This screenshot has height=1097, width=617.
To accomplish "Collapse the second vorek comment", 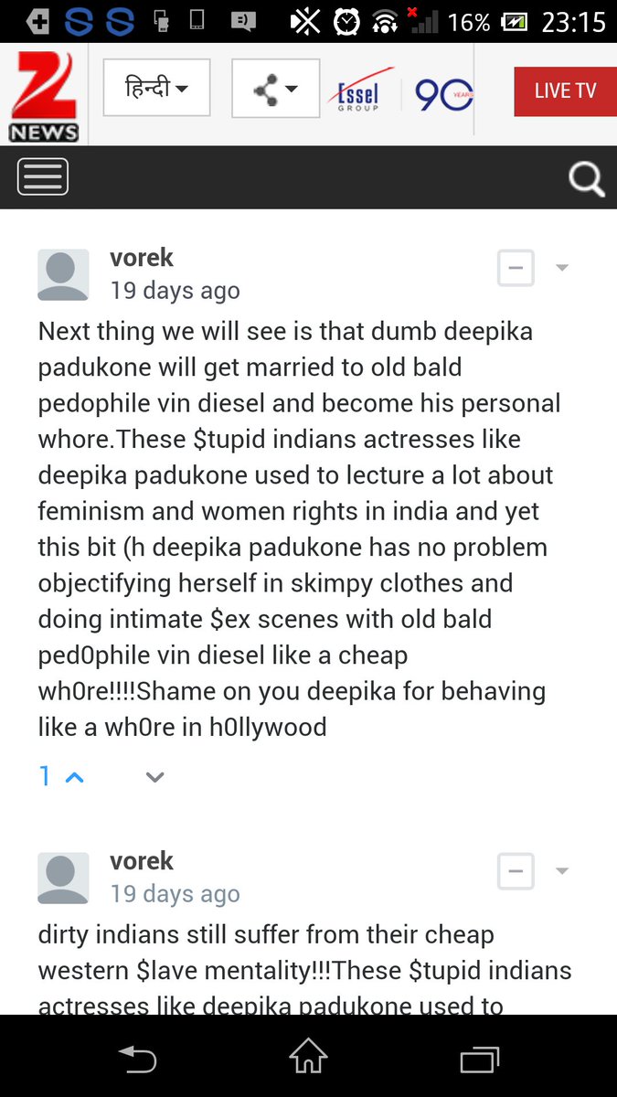I will (x=516, y=871).
